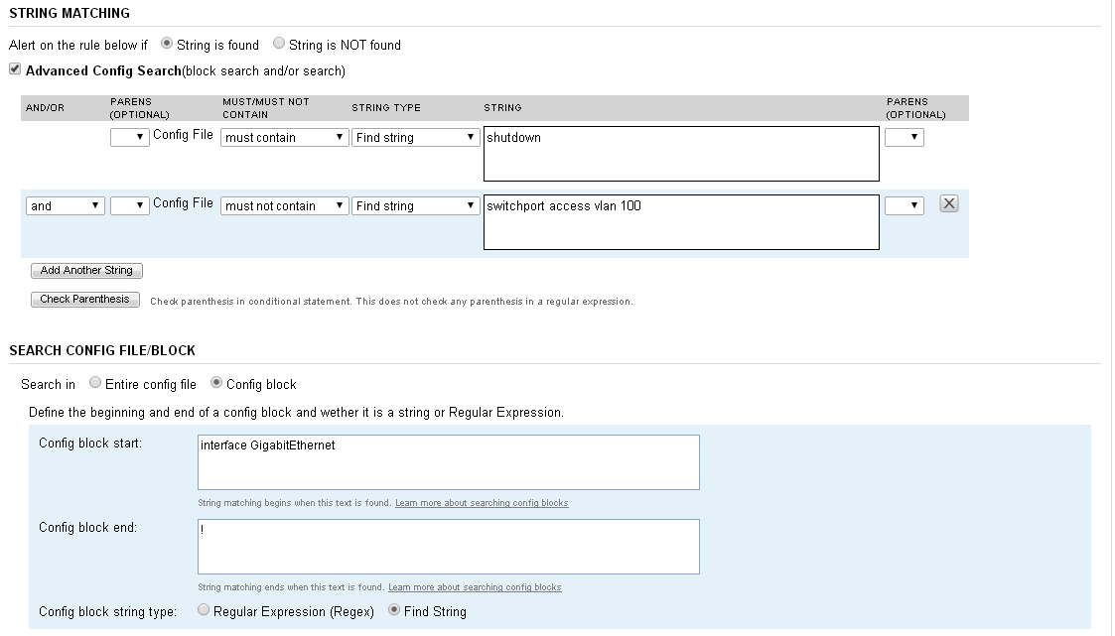The image size is (1115, 636).
Task: Select the 'Config block' radio option
Action: (216, 384)
